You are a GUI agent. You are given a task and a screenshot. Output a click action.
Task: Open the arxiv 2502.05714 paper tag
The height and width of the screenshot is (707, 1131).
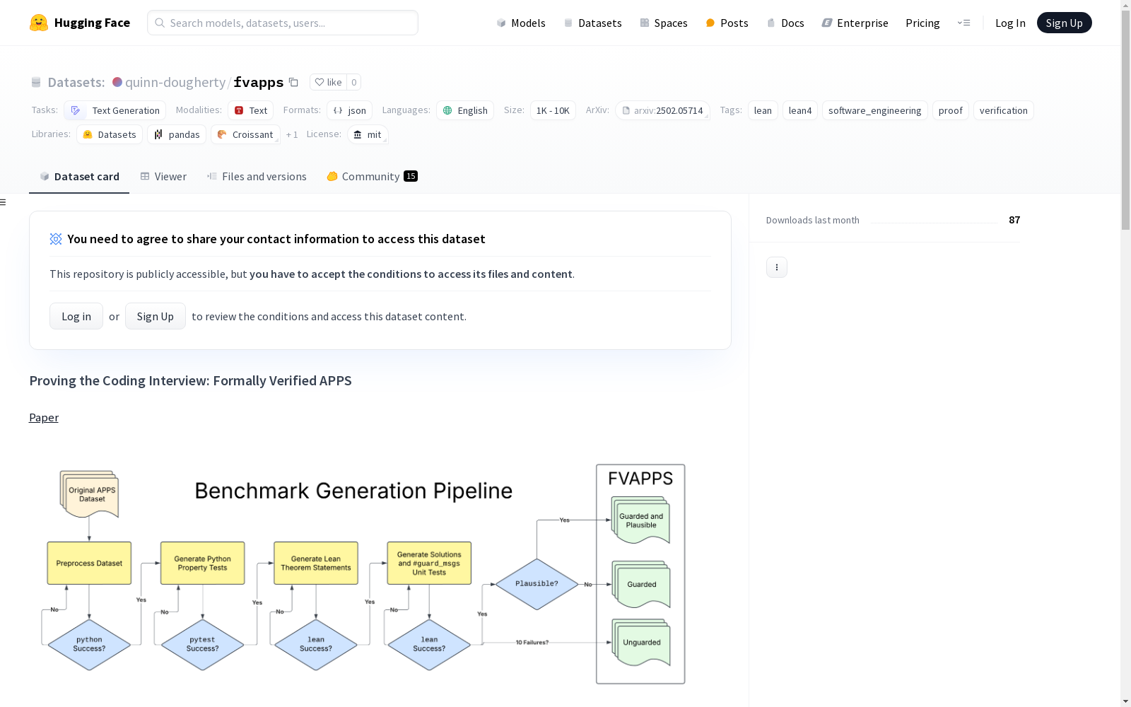pyautogui.click(x=662, y=110)
